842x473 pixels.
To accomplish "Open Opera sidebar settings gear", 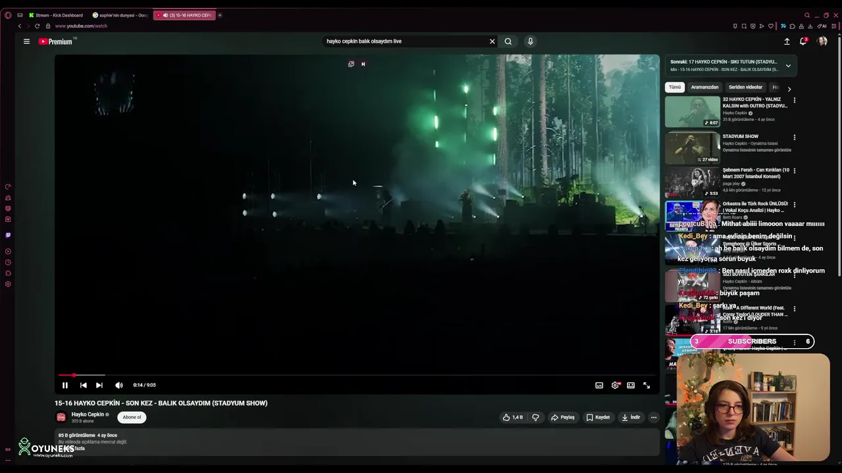I will [x=8, y=284].
